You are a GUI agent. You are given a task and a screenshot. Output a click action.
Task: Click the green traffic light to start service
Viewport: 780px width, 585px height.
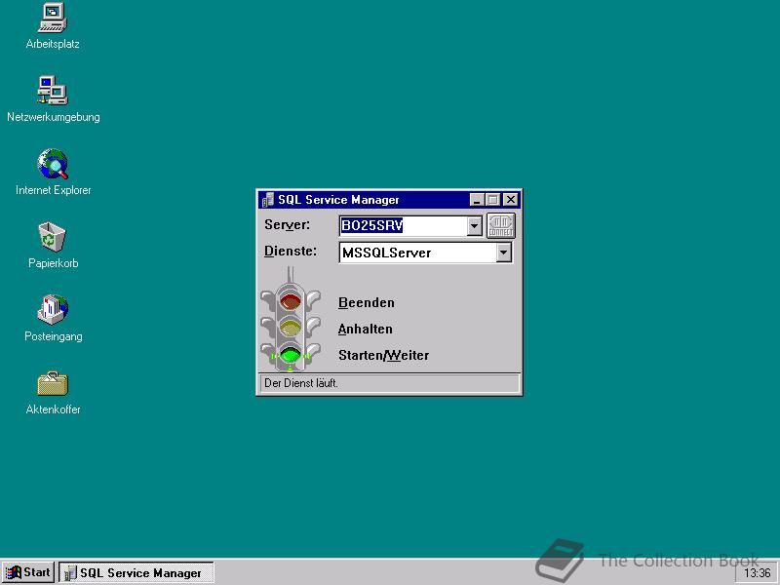point(291,354)
